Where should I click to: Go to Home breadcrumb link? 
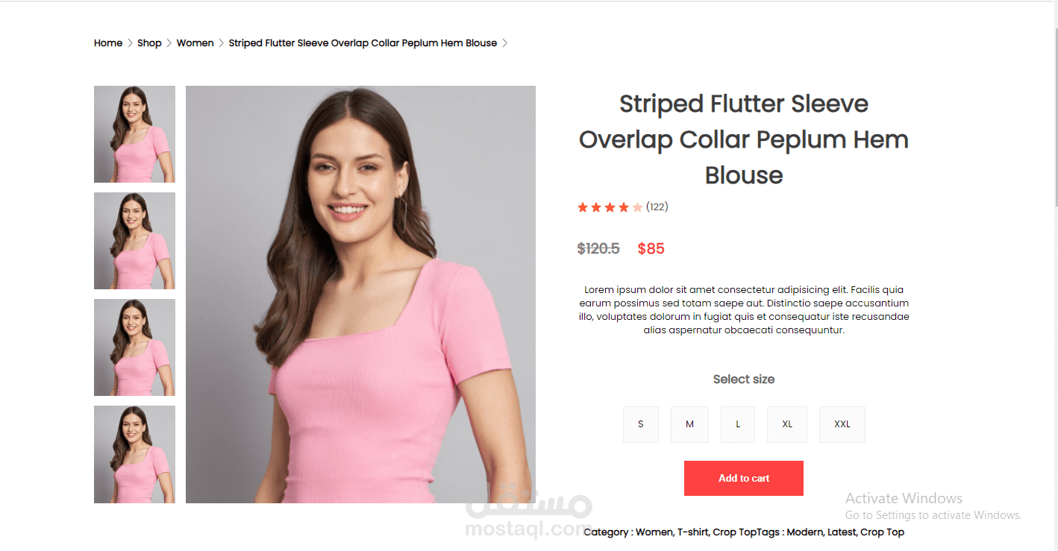point(108,43)
